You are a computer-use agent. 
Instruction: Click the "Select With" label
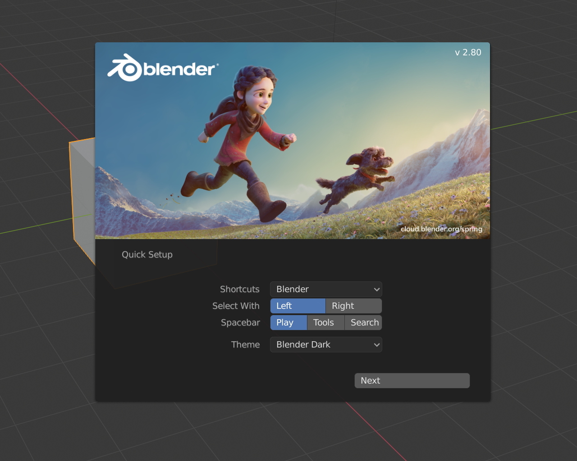pyautogui.click(x=236, y=306)
